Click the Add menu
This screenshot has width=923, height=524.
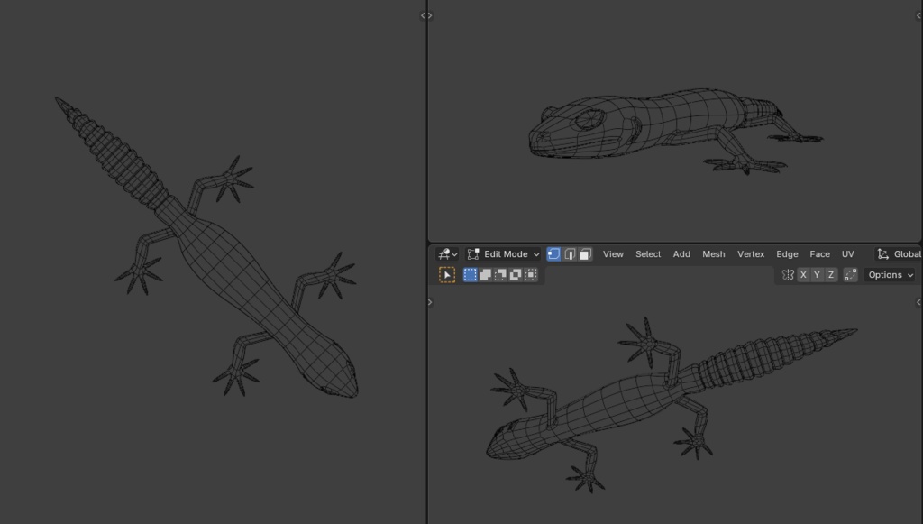681,254
